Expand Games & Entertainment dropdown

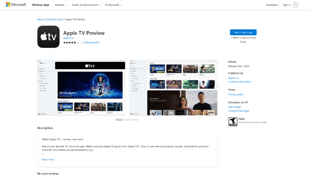coord(86,5)
